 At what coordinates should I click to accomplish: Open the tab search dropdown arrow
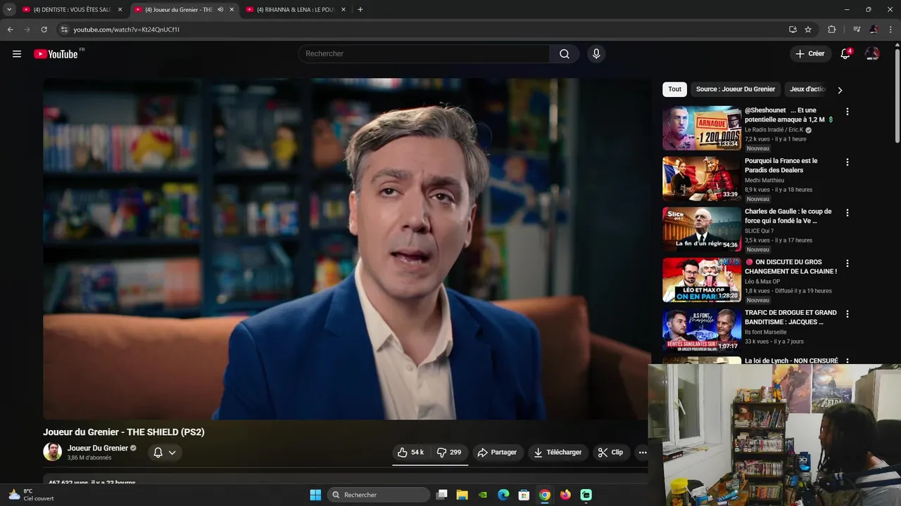[x=9, y=10]
